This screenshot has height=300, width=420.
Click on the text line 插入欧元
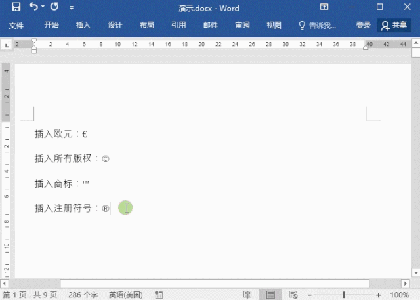click(x=61, y=134)
